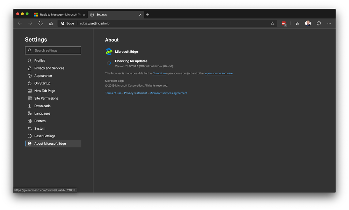Open the Chromium link

coord(159,73)
